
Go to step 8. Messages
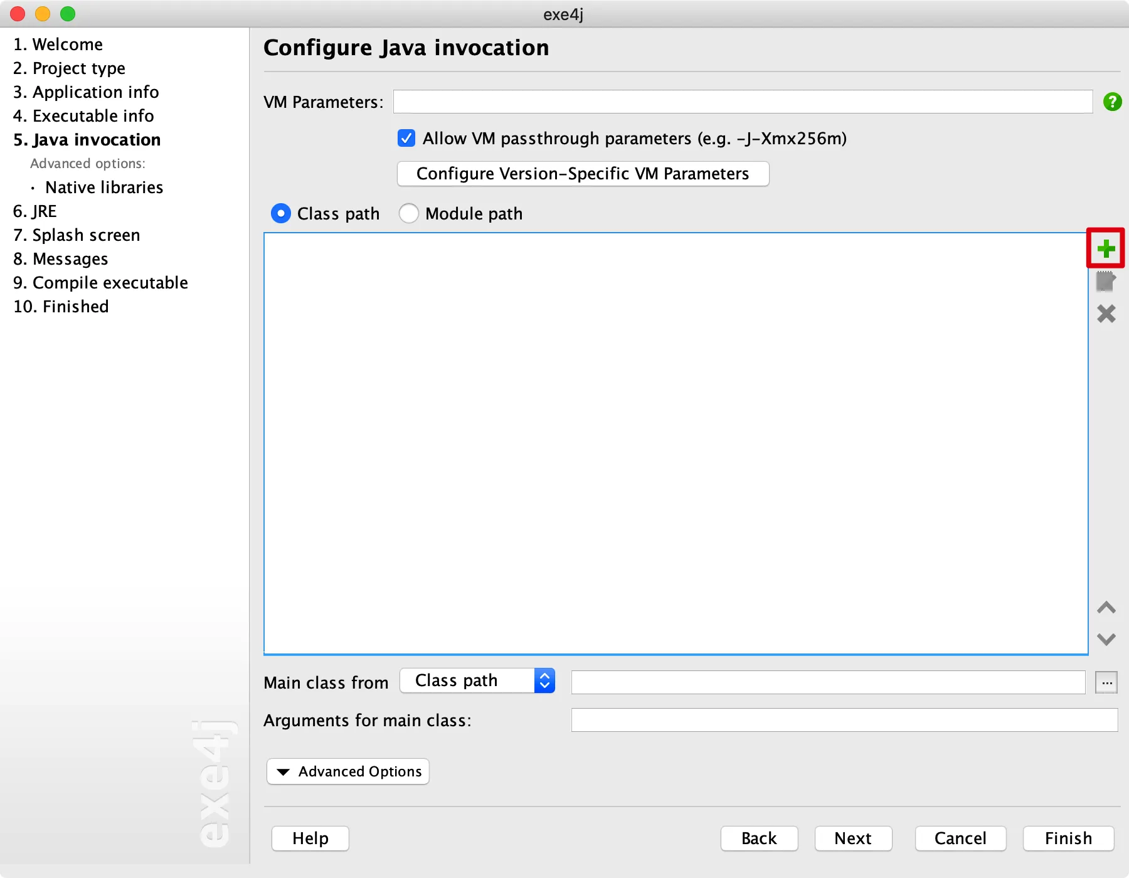click(60, 259)
